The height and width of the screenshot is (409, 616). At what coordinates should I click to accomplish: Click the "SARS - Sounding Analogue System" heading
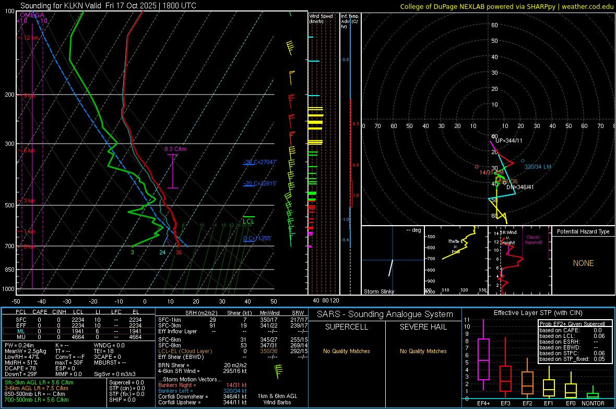point(385,314)
